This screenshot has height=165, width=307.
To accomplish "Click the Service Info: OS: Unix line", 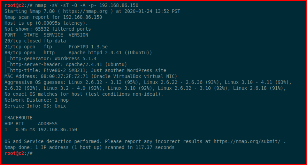I will click(35, 106).
